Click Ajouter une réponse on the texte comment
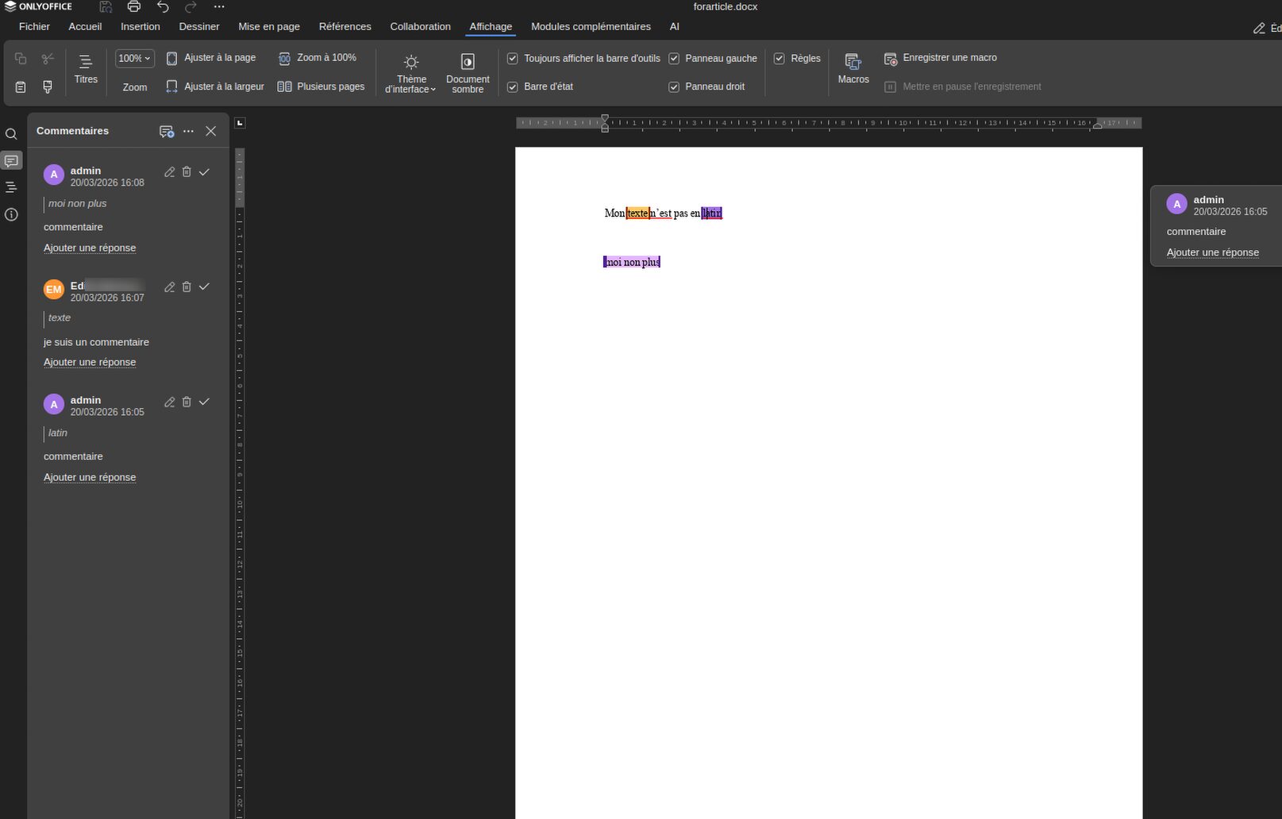 tap(90, 362)
